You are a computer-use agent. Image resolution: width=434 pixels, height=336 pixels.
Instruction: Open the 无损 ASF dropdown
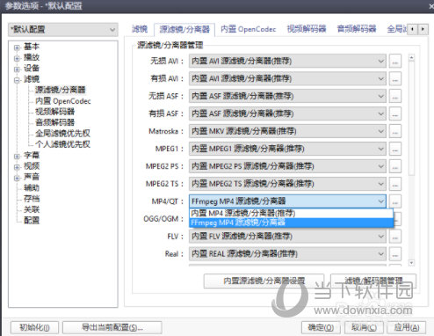[287, 96]
